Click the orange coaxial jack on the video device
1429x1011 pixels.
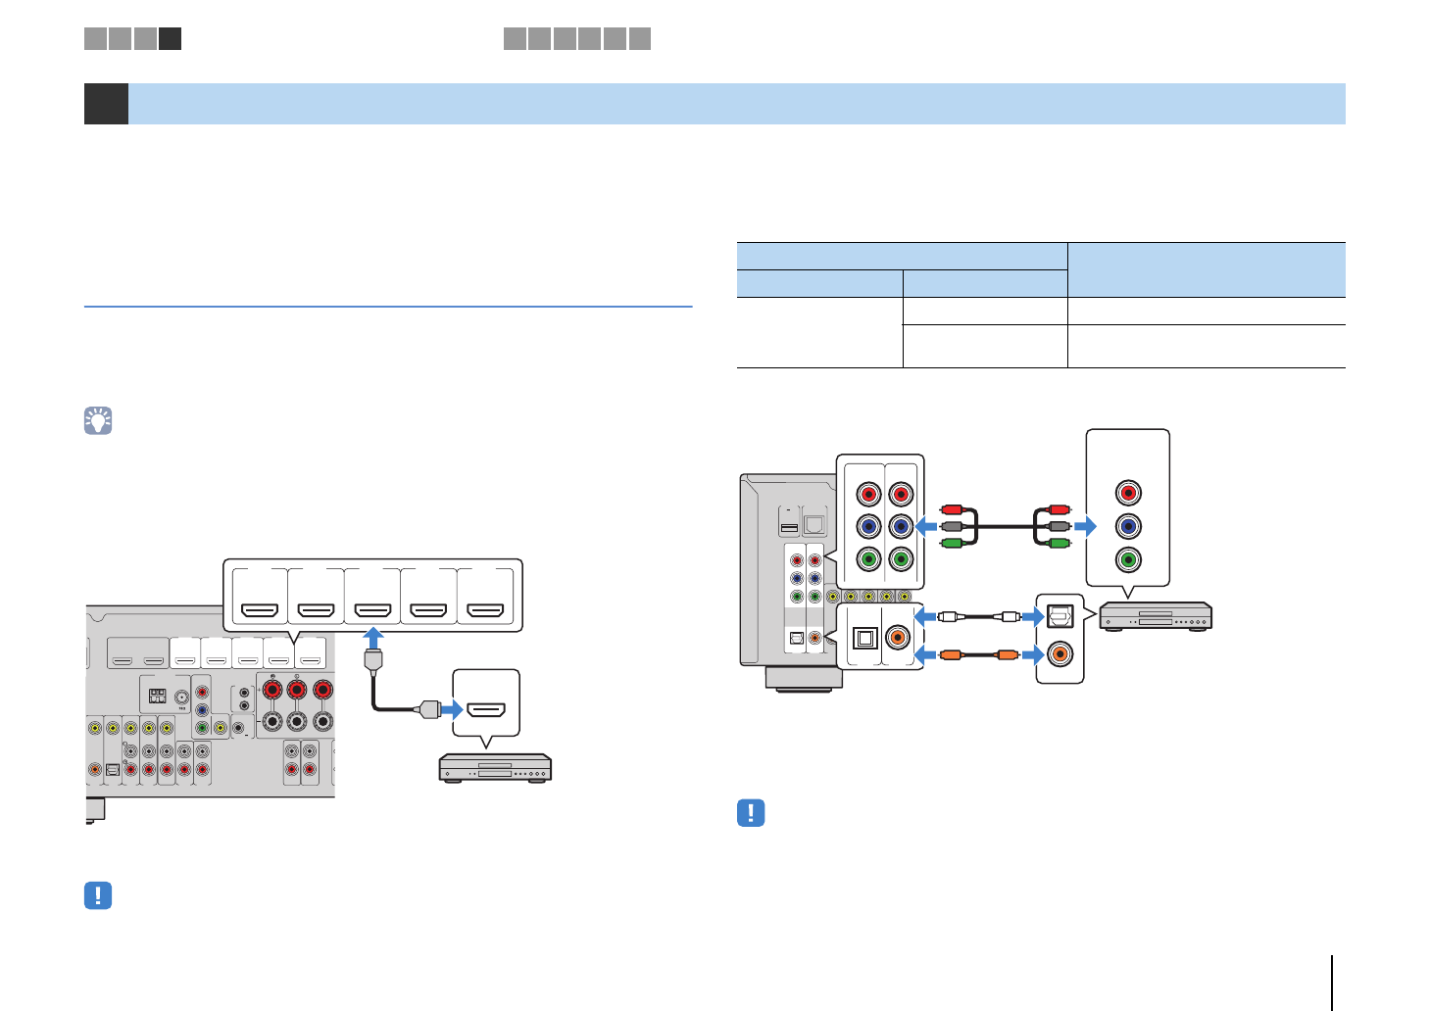click(1060, 653)
